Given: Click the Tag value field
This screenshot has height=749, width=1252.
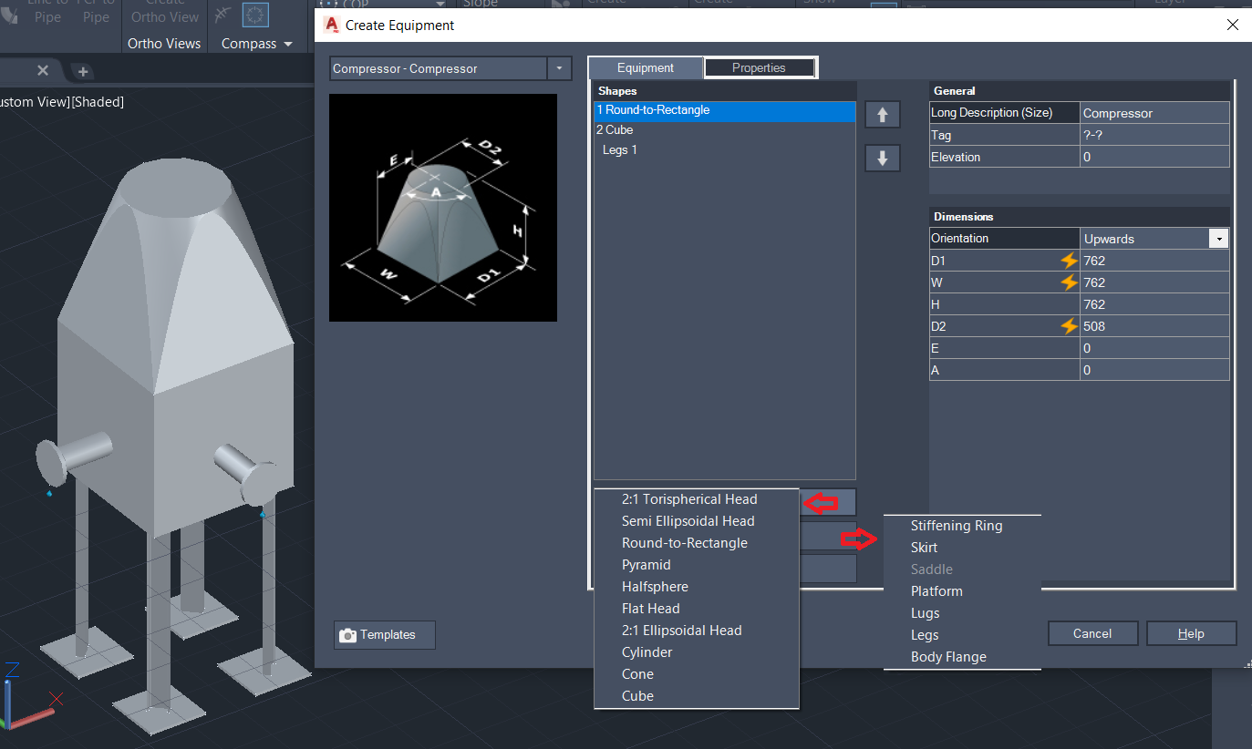Looking at the screenshot, I should point(1154,135).
